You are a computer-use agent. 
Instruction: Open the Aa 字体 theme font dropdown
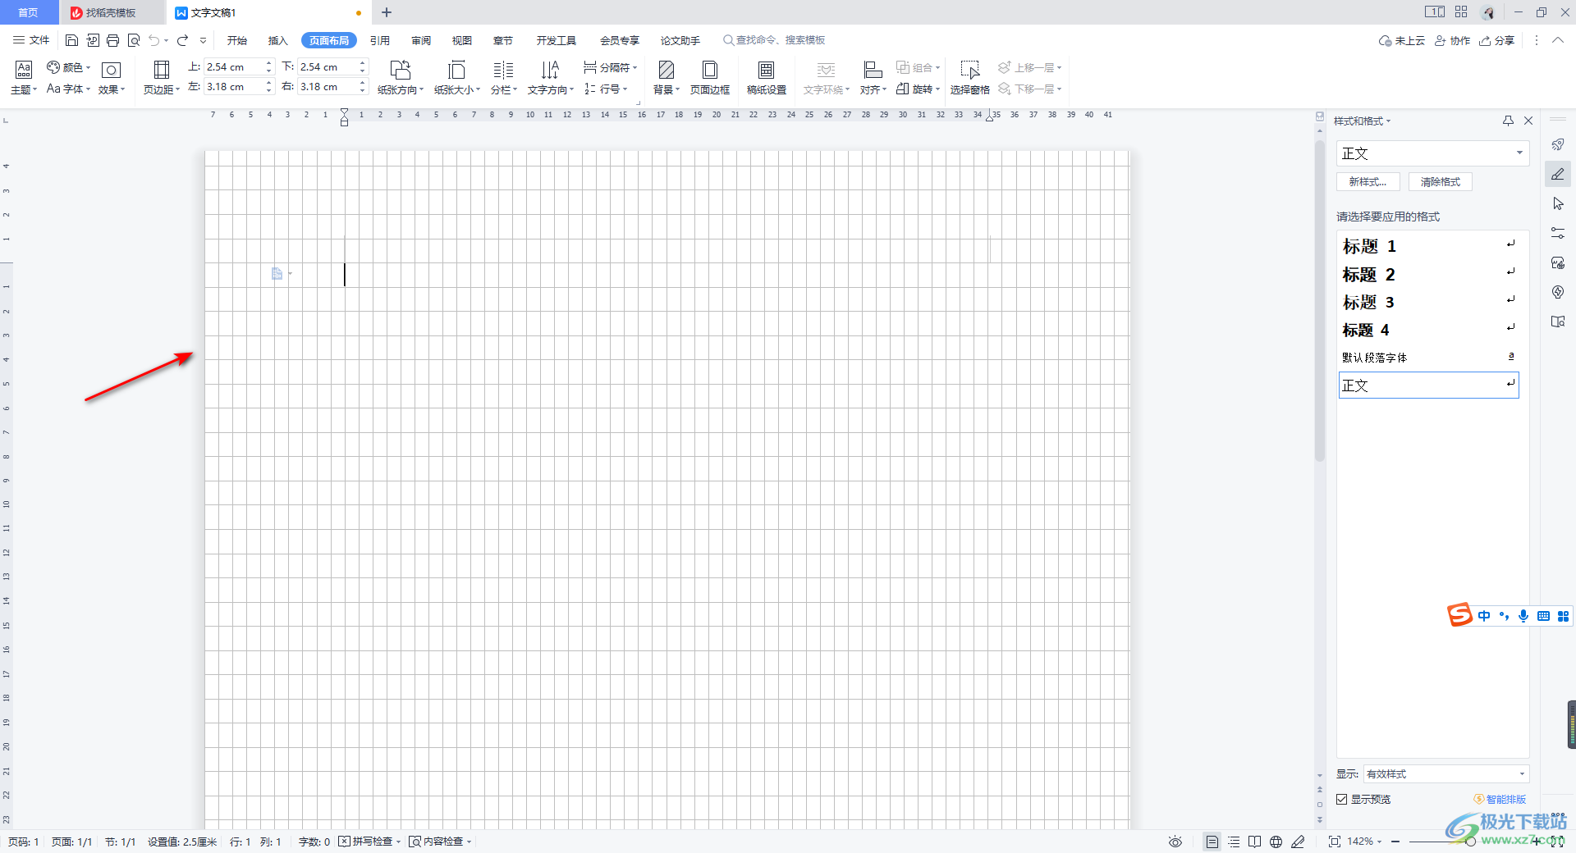pos(68,89)
